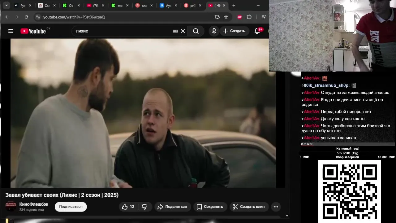396x223 pixels.
Task: Dislike the video with thumbs down
Action: (144, 207)
